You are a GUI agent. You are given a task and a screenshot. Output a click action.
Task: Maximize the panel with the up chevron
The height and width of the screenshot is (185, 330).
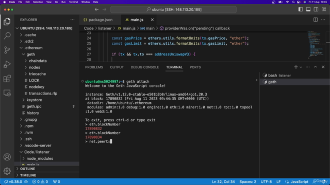[315, 67]
